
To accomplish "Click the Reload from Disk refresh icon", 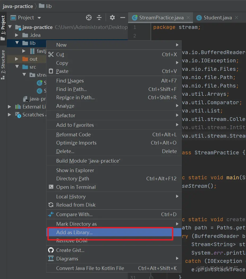I will point(51,205).
